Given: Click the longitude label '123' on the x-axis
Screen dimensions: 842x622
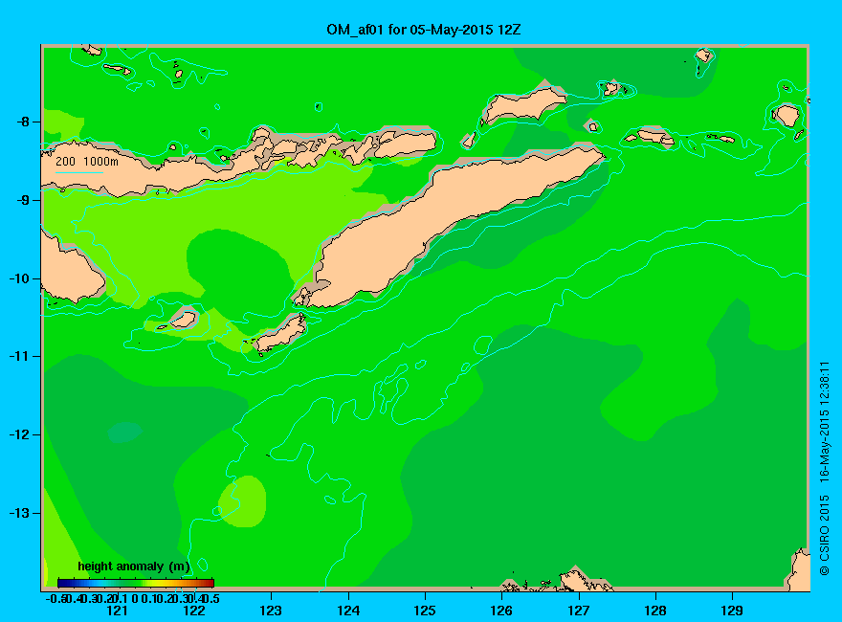Looking at the screenshot, I should (271, 611).
